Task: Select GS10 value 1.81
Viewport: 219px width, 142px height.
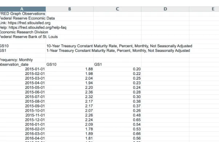Action: tap(70, 138)
